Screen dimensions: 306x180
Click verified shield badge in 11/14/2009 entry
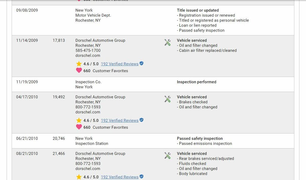(141, 63)
